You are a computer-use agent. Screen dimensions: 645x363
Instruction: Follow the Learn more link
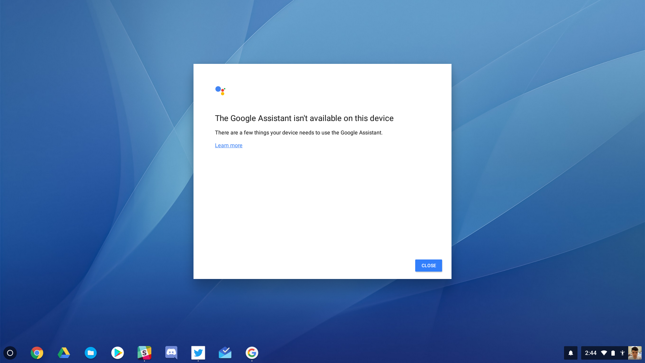[x=229, y=146]
